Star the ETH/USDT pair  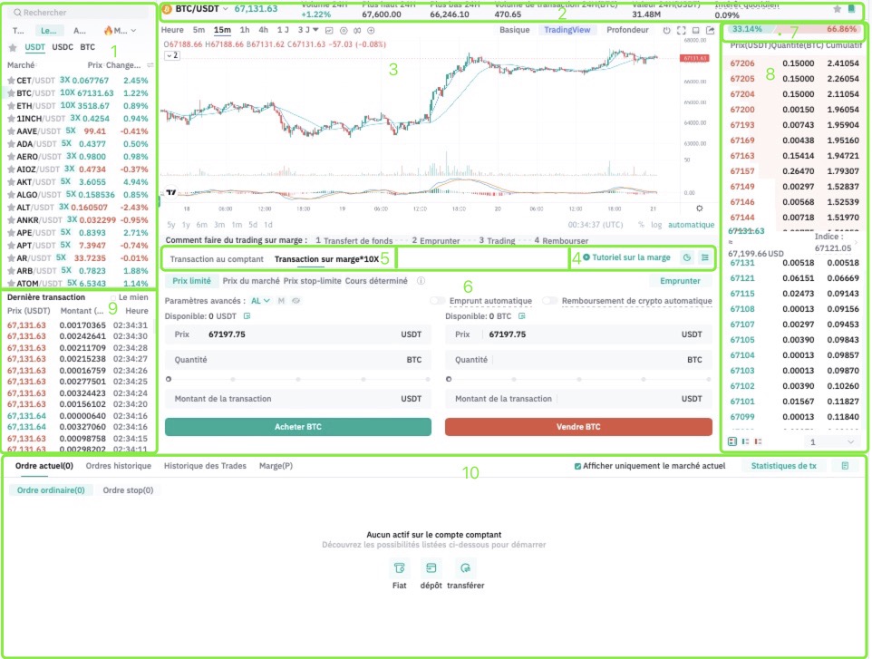click(x=11, y=106)
